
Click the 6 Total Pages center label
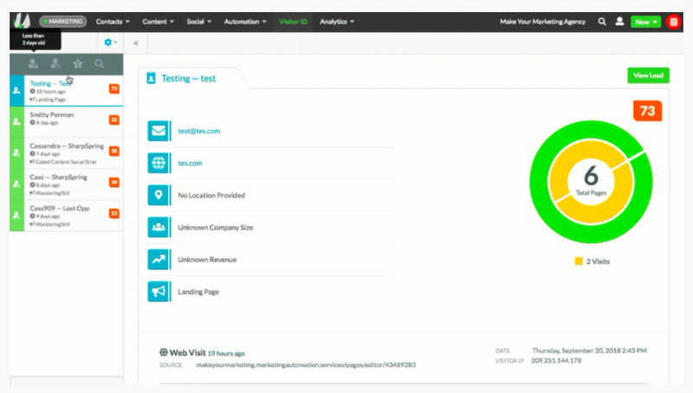(591, 181)
